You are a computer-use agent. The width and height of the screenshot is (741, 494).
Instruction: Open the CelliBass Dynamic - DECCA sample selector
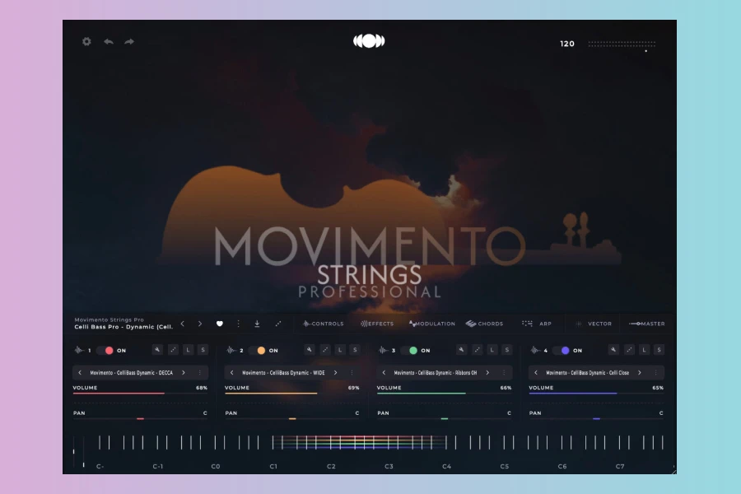click(132, 373)
